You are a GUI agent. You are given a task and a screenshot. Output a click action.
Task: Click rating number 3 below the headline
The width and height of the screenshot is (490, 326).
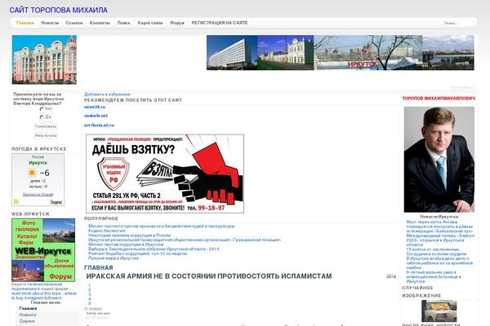pyautogui.click(x=90, y=294)
